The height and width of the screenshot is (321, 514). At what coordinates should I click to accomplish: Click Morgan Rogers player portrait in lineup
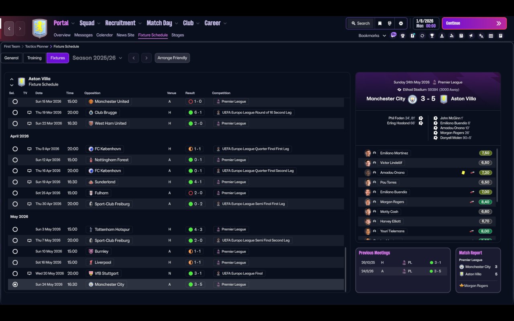pos(367,202)
